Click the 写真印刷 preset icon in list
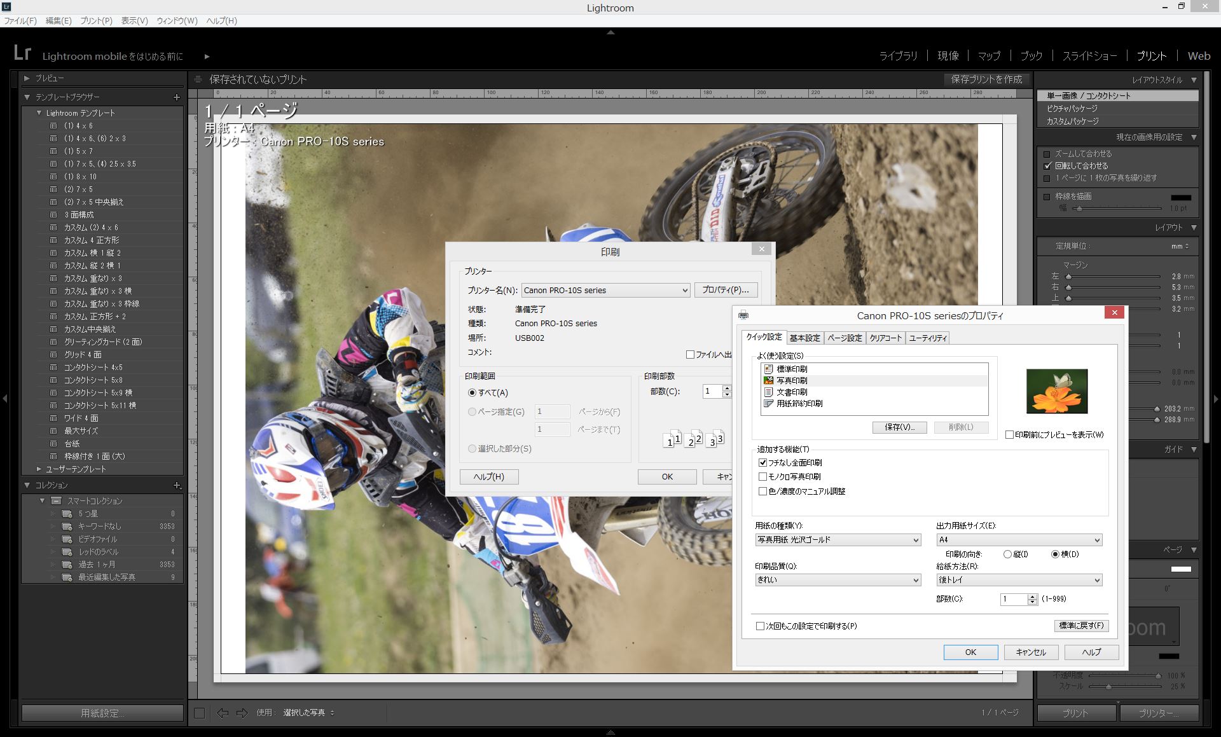This screenshot has width=1221, height=737. pyautogui.click(x=768, y=380)
